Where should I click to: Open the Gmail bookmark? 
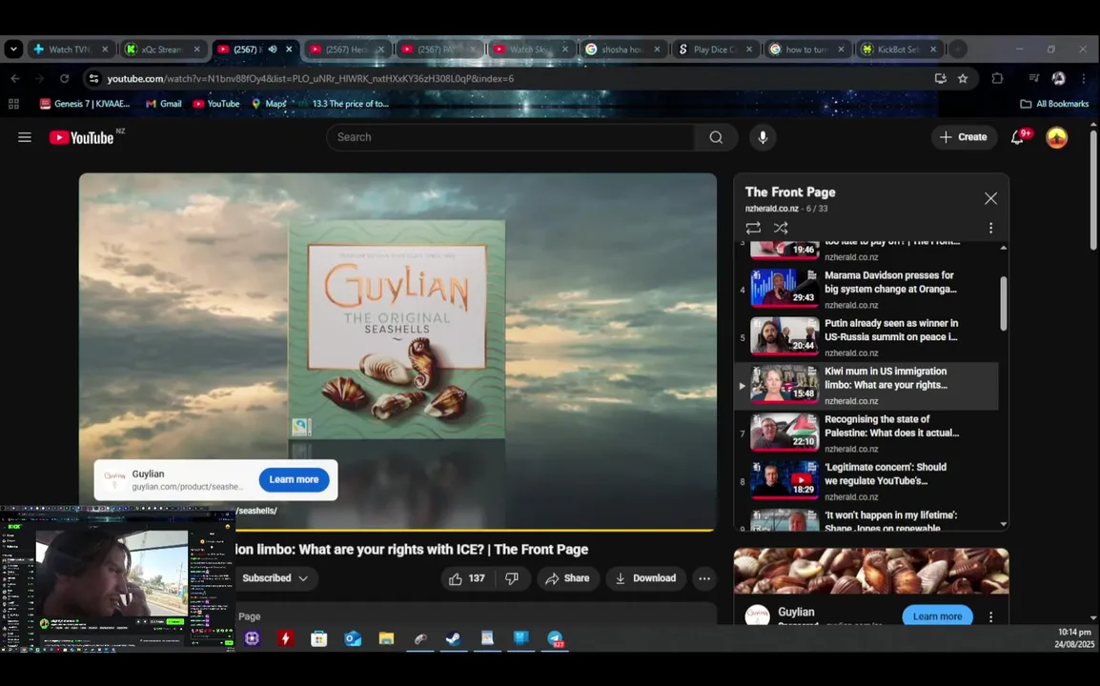coord(163,104)
